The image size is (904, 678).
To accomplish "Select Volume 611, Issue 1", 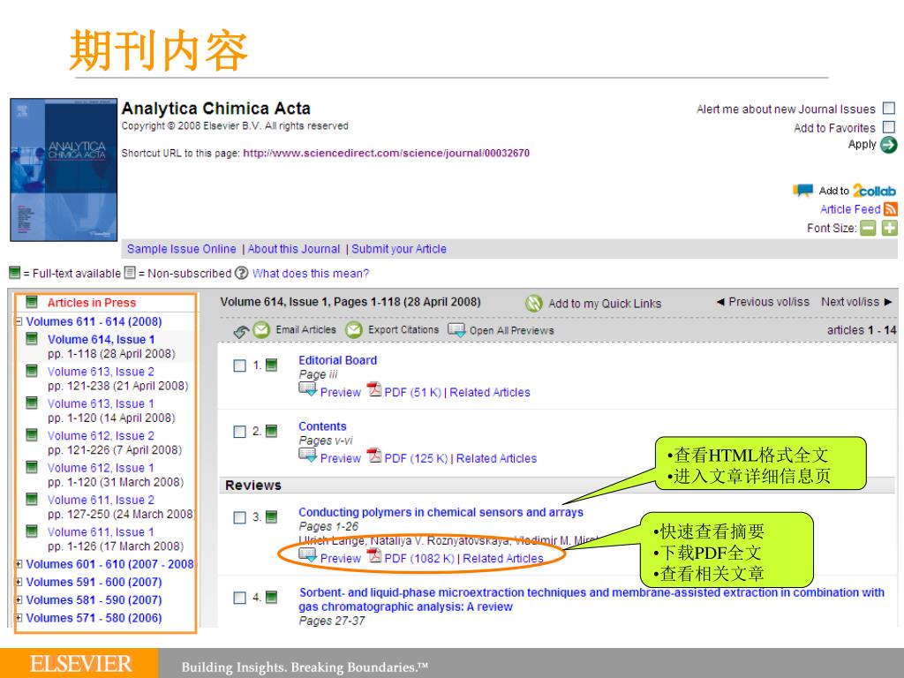I will pos(101,532).
